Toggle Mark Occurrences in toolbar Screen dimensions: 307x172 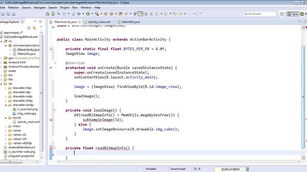click(141, 14)
